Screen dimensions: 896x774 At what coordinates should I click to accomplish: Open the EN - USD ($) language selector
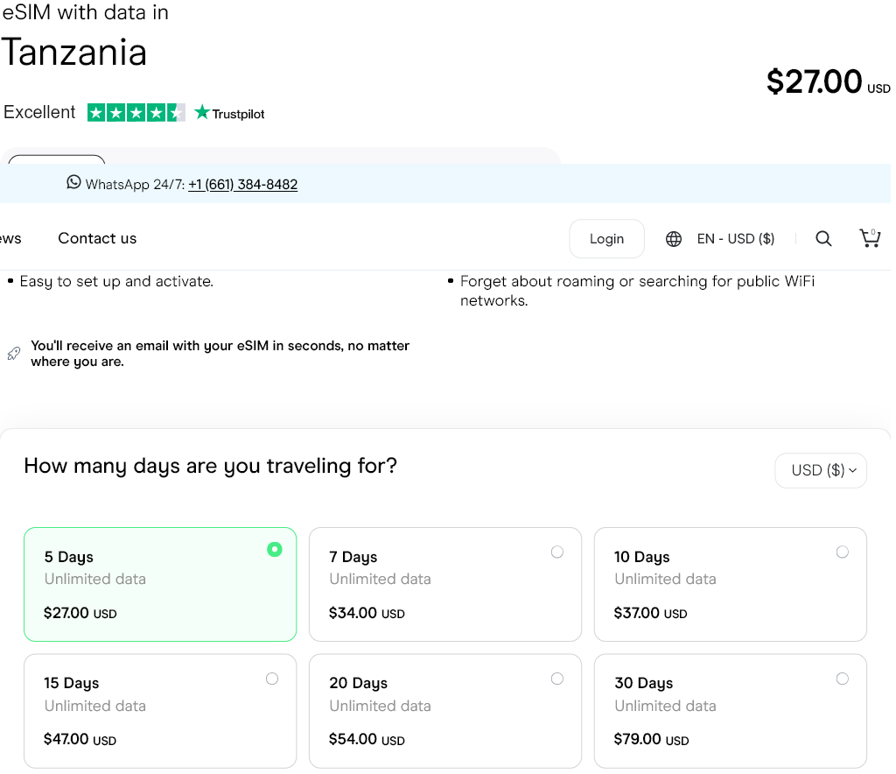pos(735,239)
